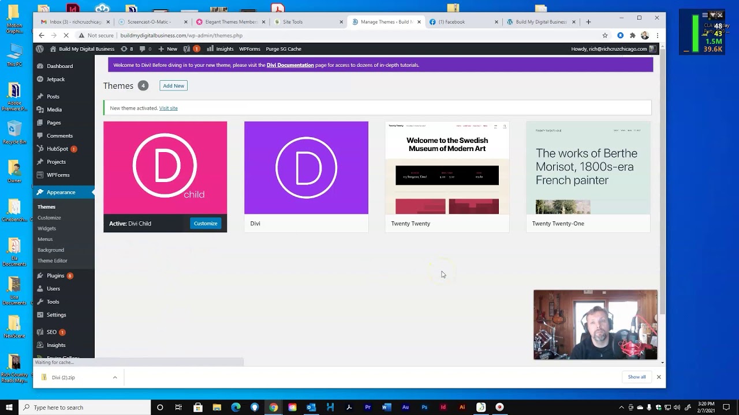The width and height of the screenshot is (739, 415).
Task: Open a new browser tab
Action: (x=588, y=22)
